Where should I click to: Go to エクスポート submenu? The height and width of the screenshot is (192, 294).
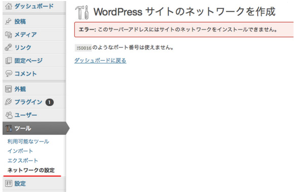[x=23, y=160]
